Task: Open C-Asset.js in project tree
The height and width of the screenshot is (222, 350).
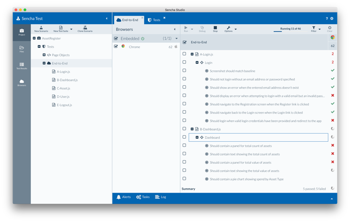Action: click(64, 88)
